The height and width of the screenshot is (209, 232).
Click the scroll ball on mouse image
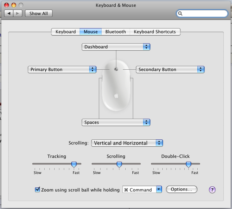116,69
